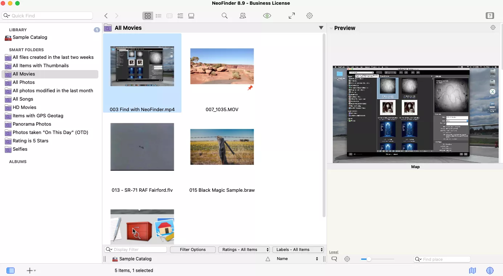Click the map speech bubble icon
This screenshot has height=276, width=503.
[x=334, y=259]
